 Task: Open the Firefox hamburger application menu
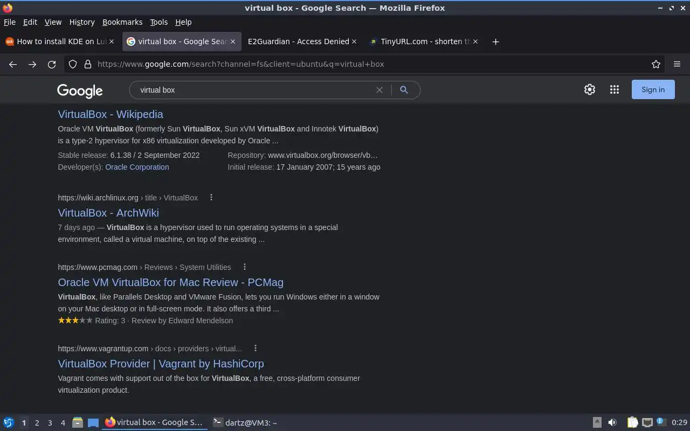(677, 64)
